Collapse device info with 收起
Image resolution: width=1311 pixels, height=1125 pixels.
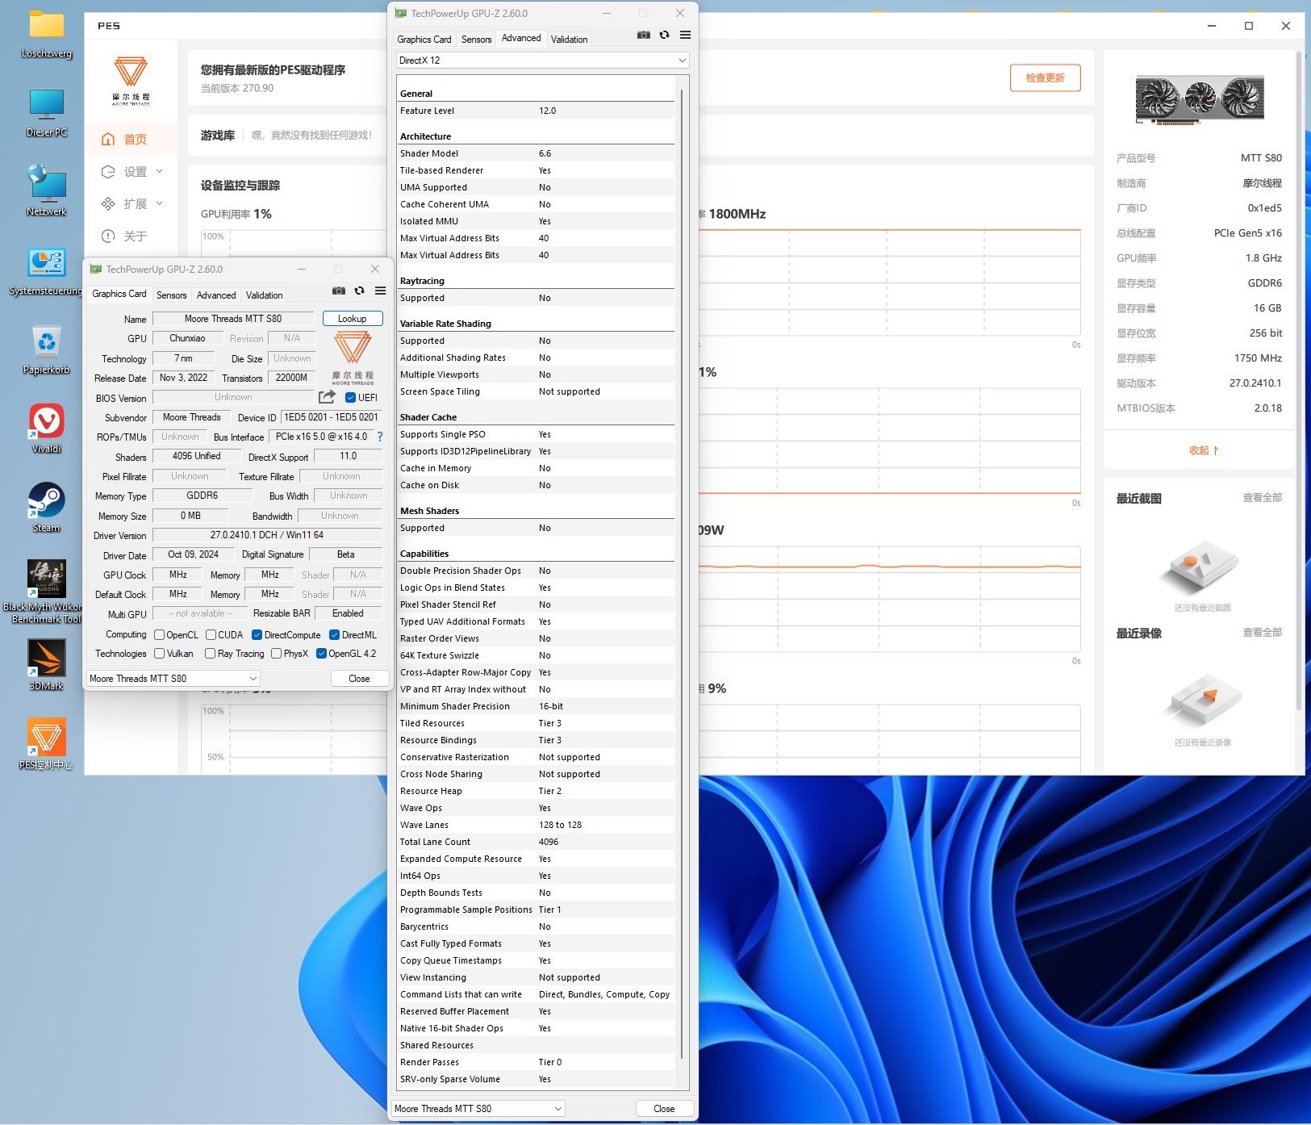pos(1204,450)
